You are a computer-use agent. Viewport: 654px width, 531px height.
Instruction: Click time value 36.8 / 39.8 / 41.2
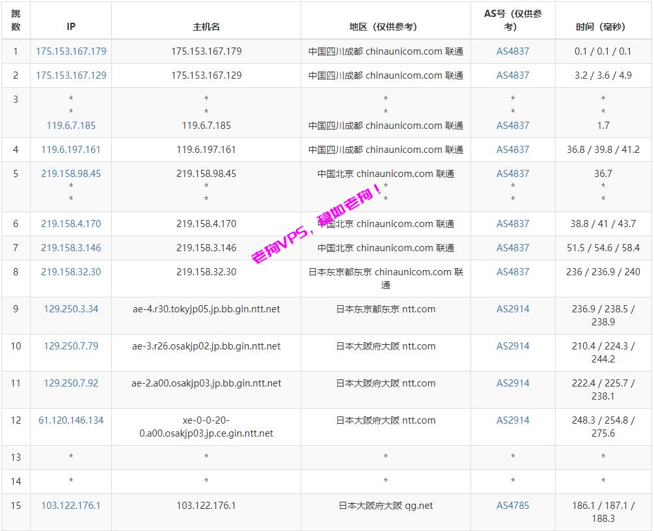tap(603, 150)
